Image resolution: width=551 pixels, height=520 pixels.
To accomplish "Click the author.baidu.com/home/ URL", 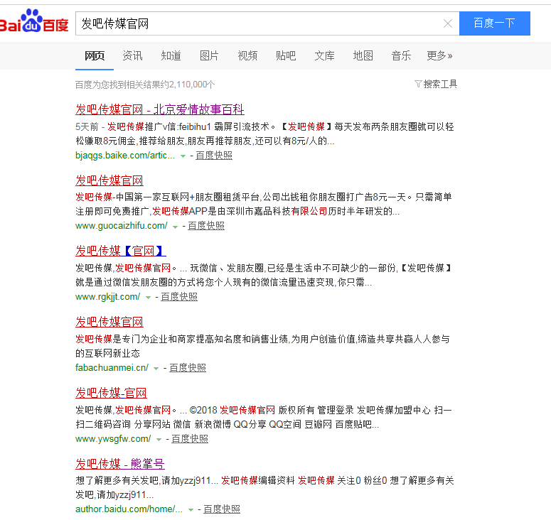I will tap(129, 509).
